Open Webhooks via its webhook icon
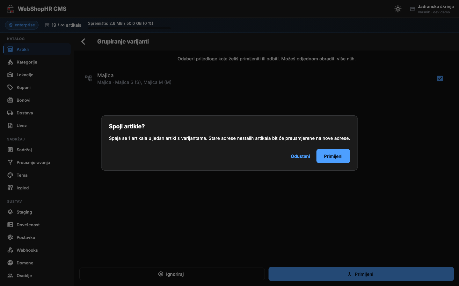This screenshot has width=459, height=286. pos(10,250)
